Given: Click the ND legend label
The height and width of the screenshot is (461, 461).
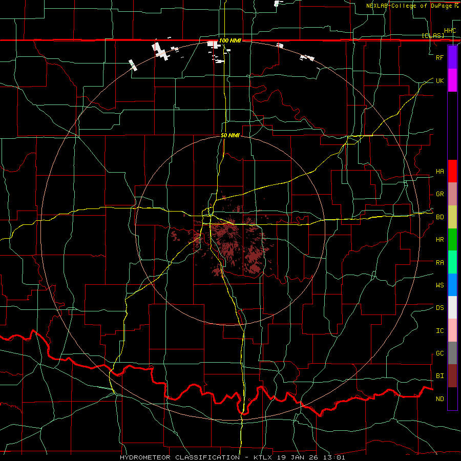Looking at the screenshot, I should point(439,399).
